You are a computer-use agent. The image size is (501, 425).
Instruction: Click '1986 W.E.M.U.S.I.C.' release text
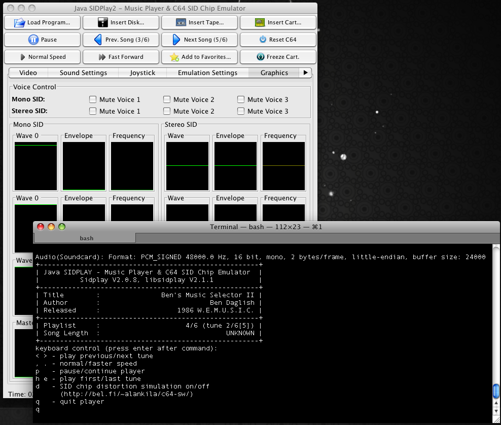point(216,310)
